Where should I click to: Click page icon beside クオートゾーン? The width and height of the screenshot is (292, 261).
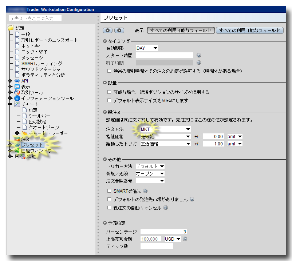coord(25,127)
